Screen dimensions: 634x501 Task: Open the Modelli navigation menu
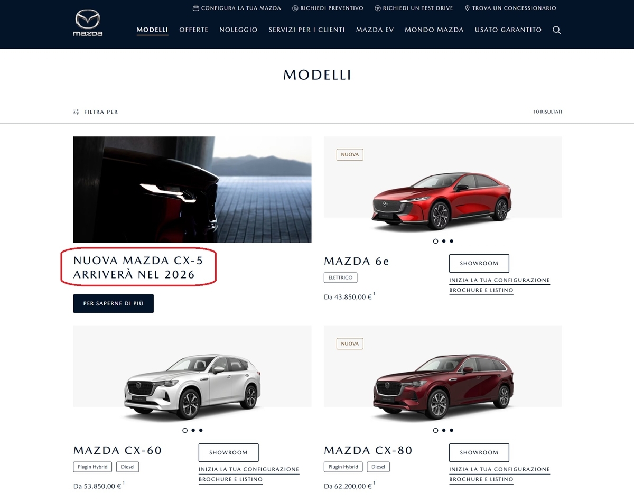coord(152,30)
